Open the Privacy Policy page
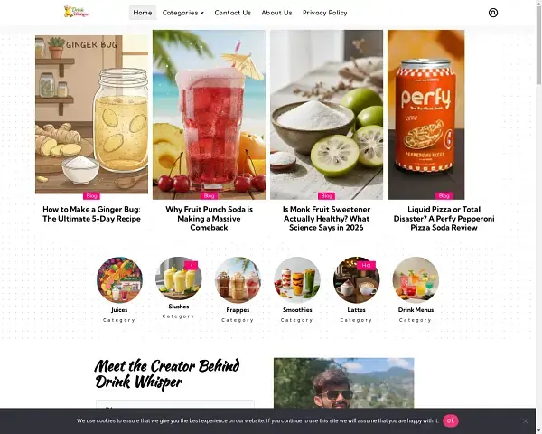This screenshot has width=542, height=434. (x=325, y=13)
